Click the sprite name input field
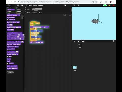 37,9
